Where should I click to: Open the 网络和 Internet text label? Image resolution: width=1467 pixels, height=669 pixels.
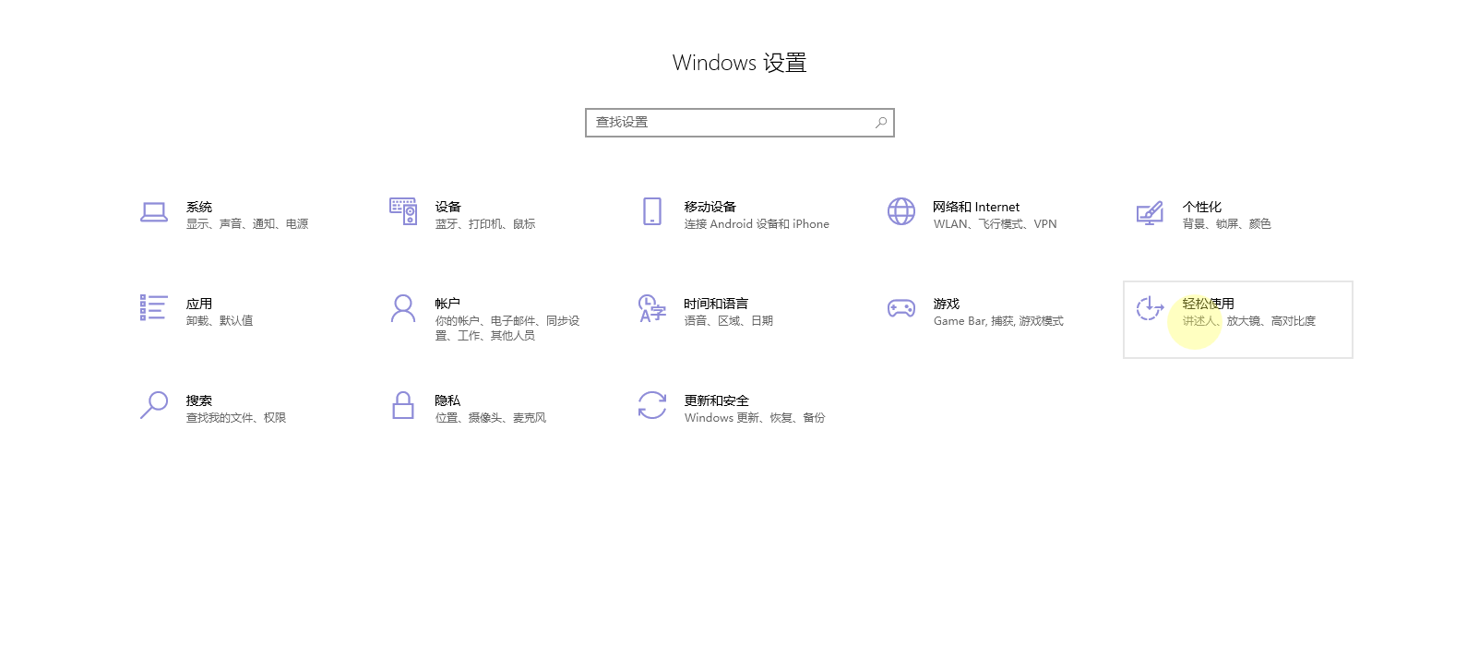(976, 207)
